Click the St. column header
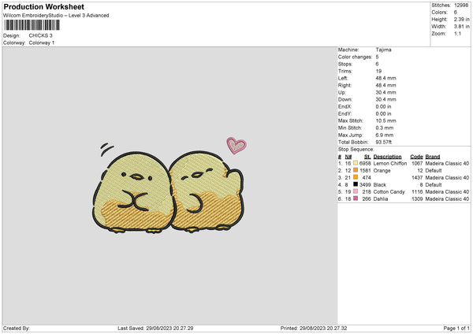The height and width of the screenshot is (334, 473). tap(367, 157)
